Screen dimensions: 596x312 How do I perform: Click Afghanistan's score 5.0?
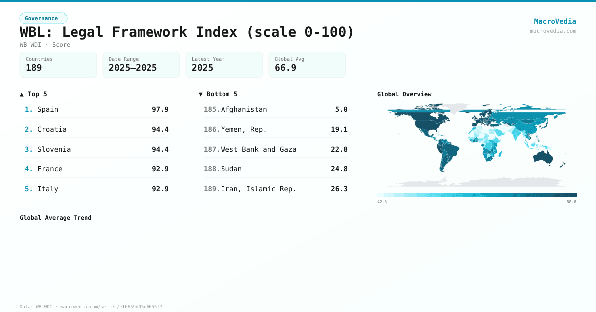click(x=341, y=109)
